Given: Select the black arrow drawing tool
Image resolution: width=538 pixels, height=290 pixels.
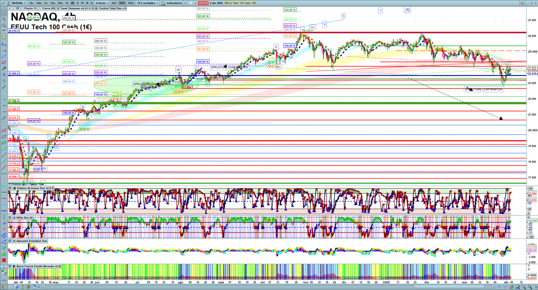Looking at the screenshot, I should 4,69.
